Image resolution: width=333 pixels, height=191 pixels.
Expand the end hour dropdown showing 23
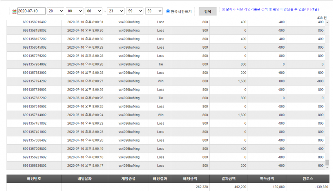[116, 11]
